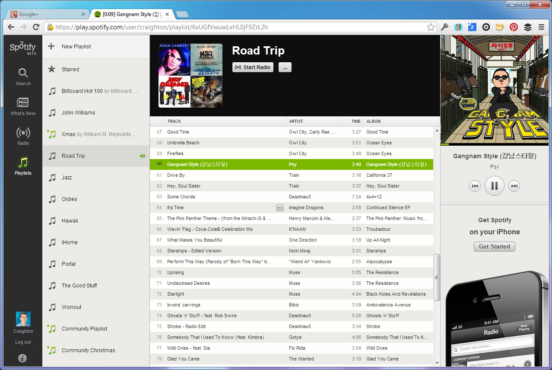Click the Spotify Beta logo
This screenshot has height=370, width=552.
pyautogui.click(x=23, y=48)
